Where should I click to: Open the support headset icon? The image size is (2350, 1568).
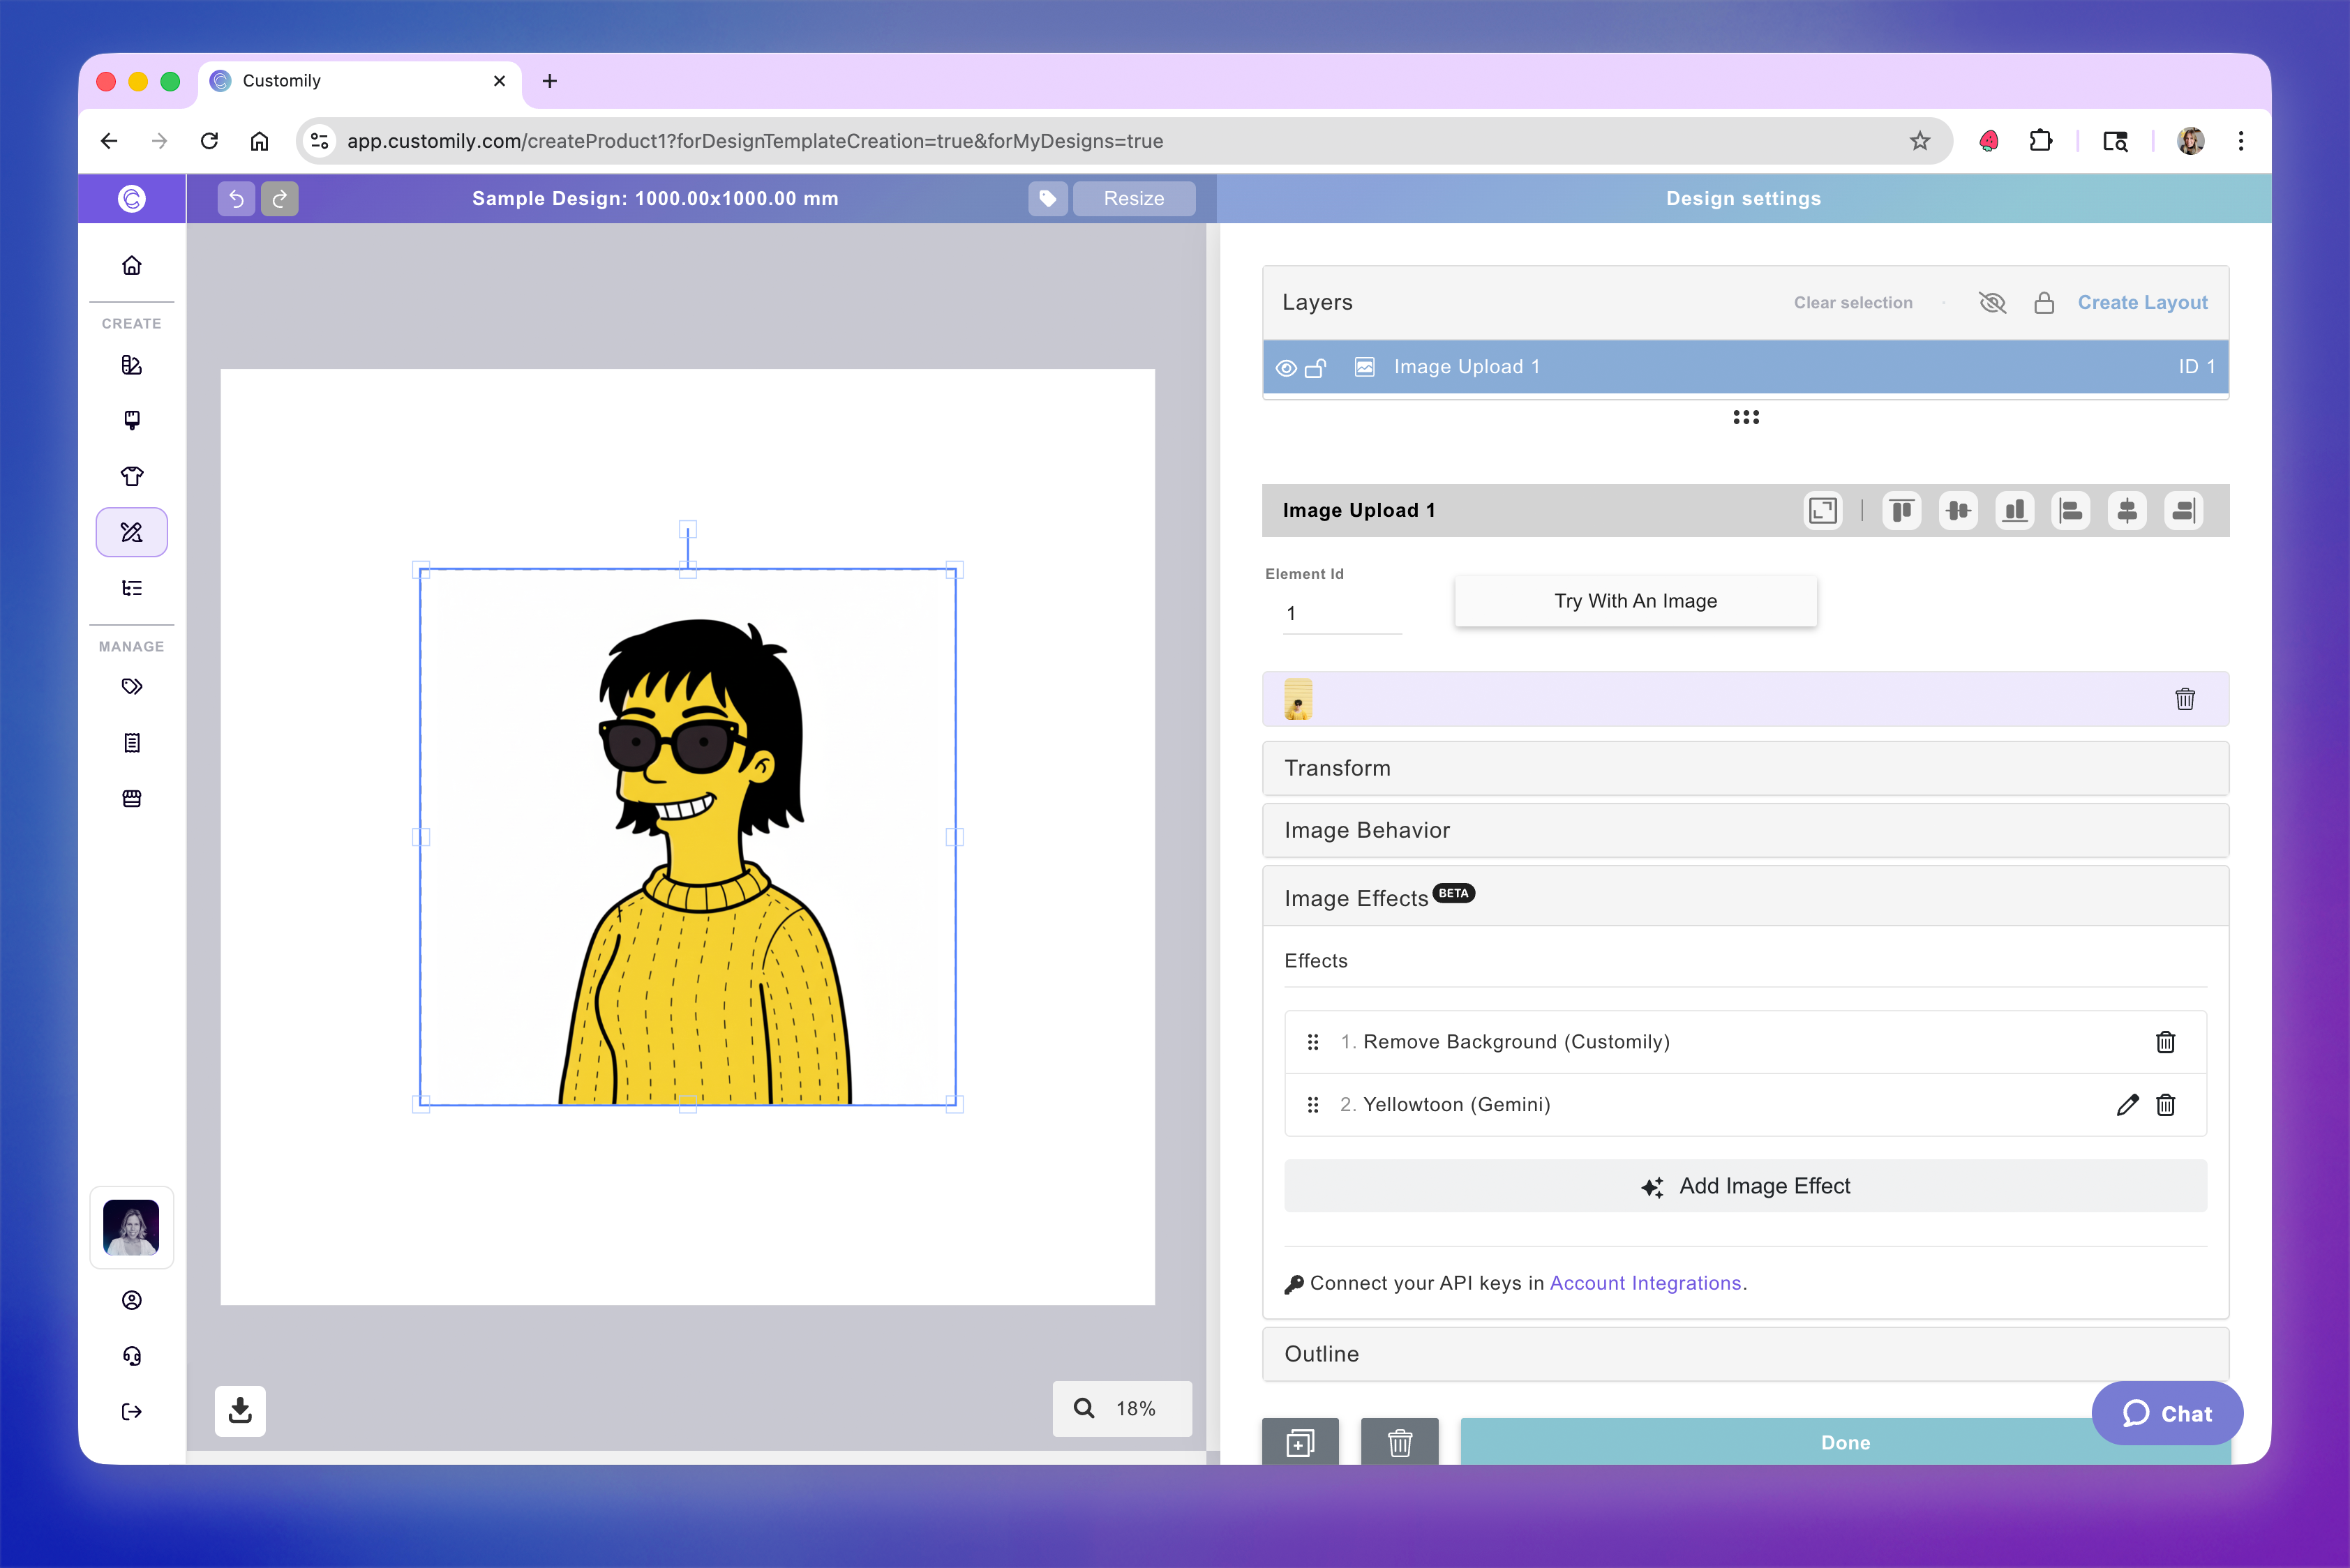tap(132, 1356)
